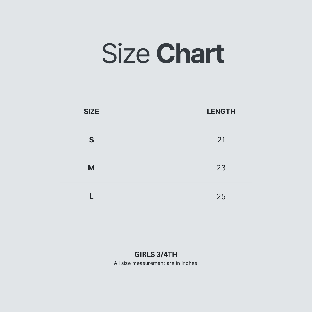Select the SIZE column header
The height and width of the screenshot is (312, 312).
91,112
